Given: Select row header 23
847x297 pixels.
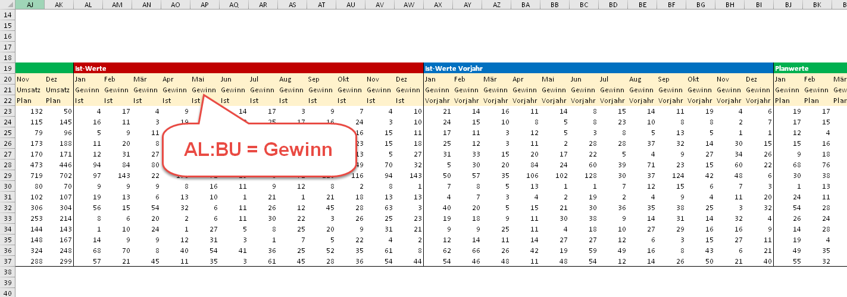Looking at the screenshot, I should pyautogui.click(x=7, y=111).
